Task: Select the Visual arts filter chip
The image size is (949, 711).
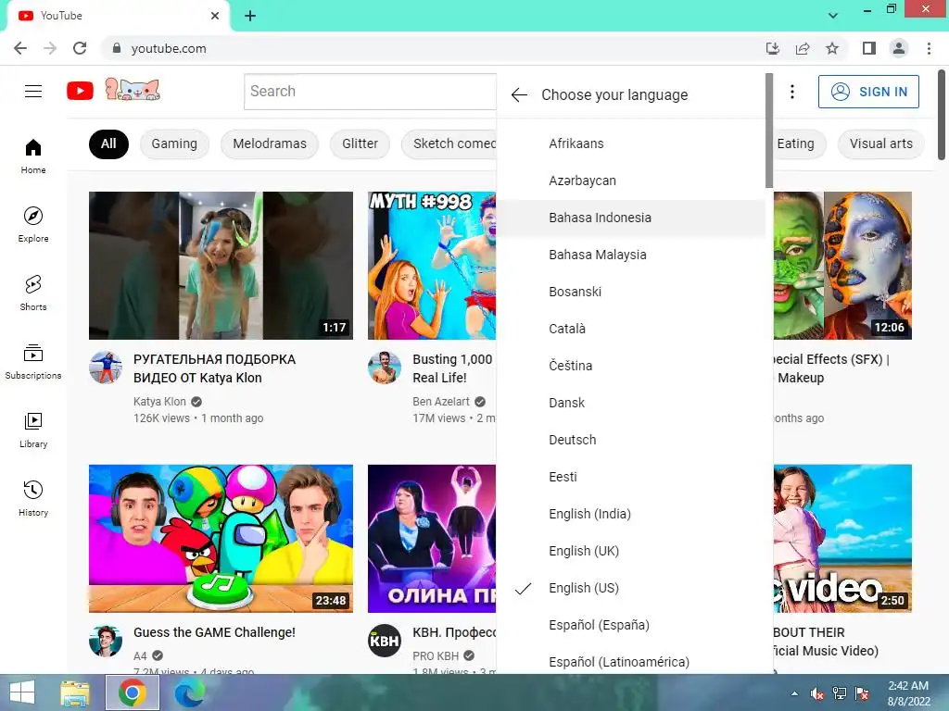Action: coord(880,143)
